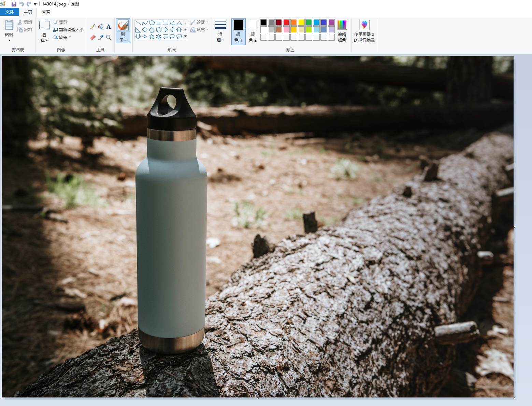Pick the red color swatch
Viewport: 532px width, 406px height.
coord(286,22)
